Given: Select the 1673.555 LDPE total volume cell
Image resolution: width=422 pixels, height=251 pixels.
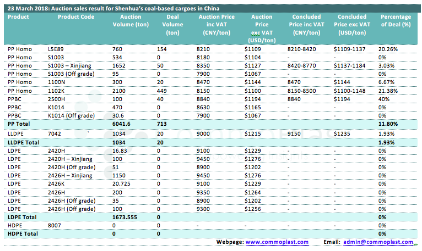Looking at the screenshot, I should tap(126, 217).
